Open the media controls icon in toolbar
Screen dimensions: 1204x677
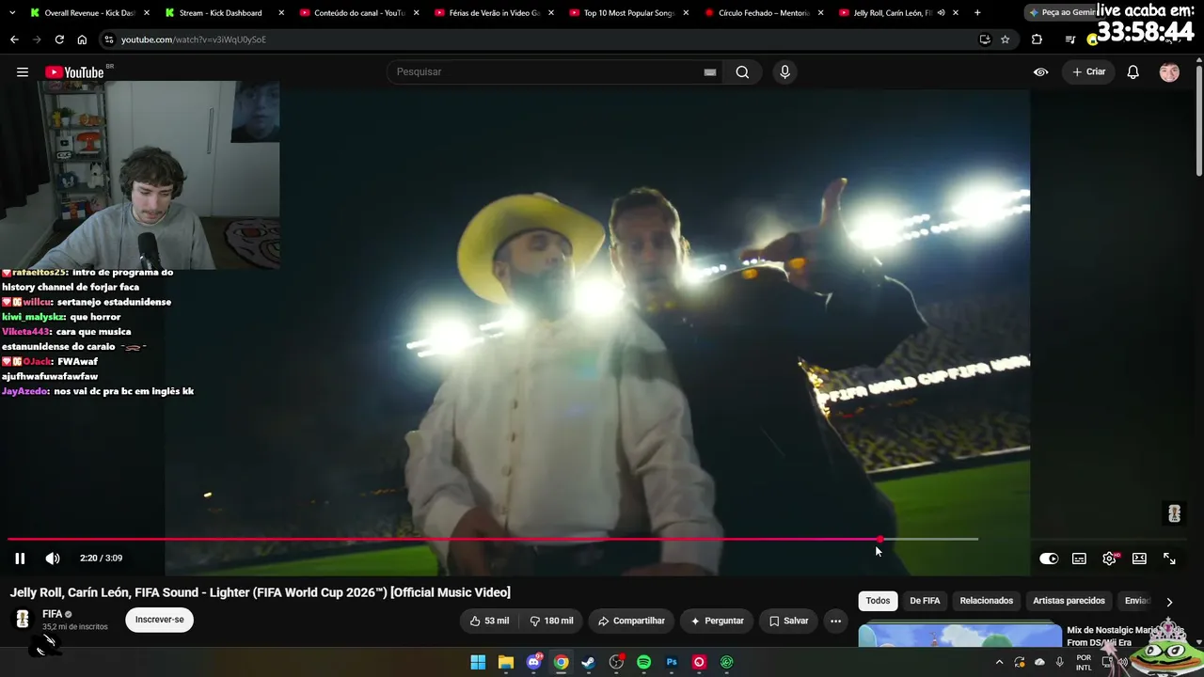(1069, 39)
